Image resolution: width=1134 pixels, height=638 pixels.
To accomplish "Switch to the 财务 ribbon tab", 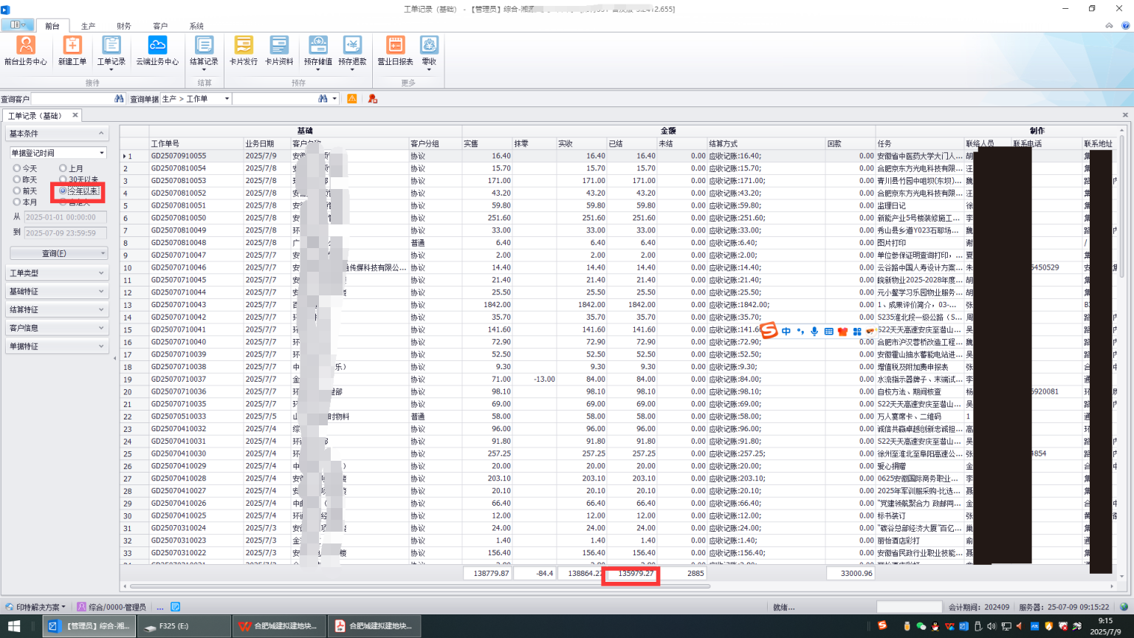I will (x=124, y=26).
